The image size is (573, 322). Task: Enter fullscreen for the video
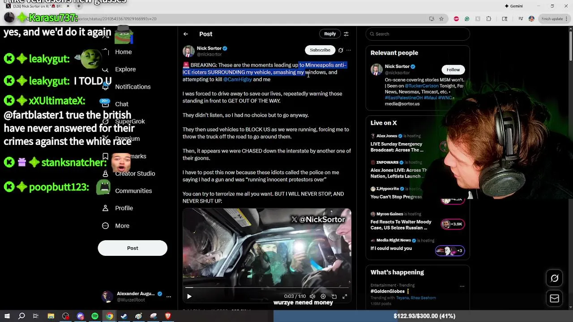tap(345, 296)
